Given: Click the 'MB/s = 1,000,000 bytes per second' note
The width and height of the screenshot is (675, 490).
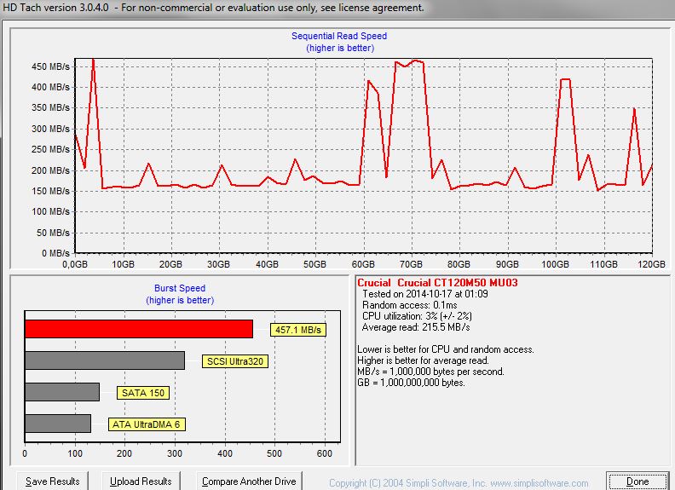Looking at the screenshot, I should click(x=430, y=372).
